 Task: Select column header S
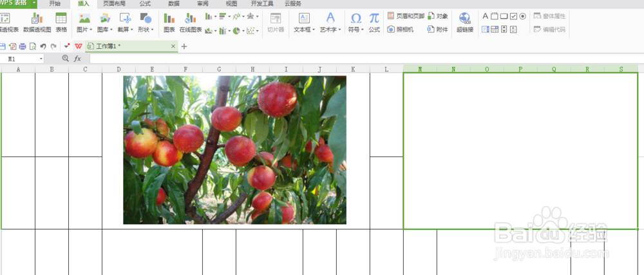point(621,70)
